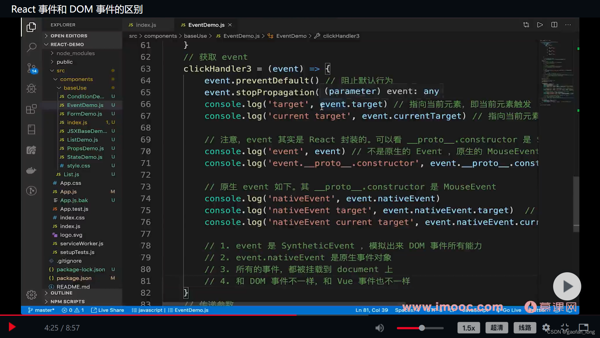Expand the OPEN EDITORS section

69,36
